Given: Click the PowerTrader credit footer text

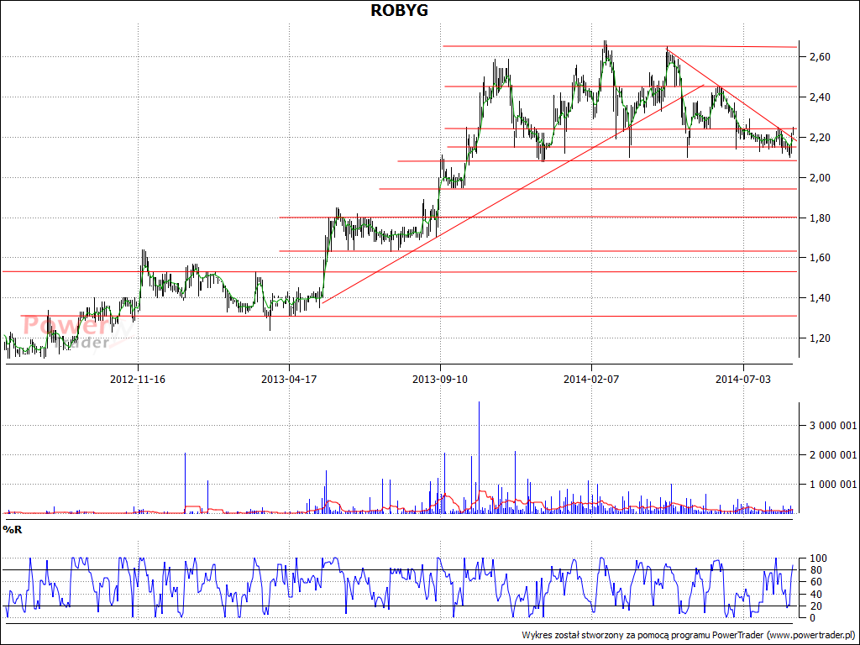Looking at the screenshot, I should (689, 635).
